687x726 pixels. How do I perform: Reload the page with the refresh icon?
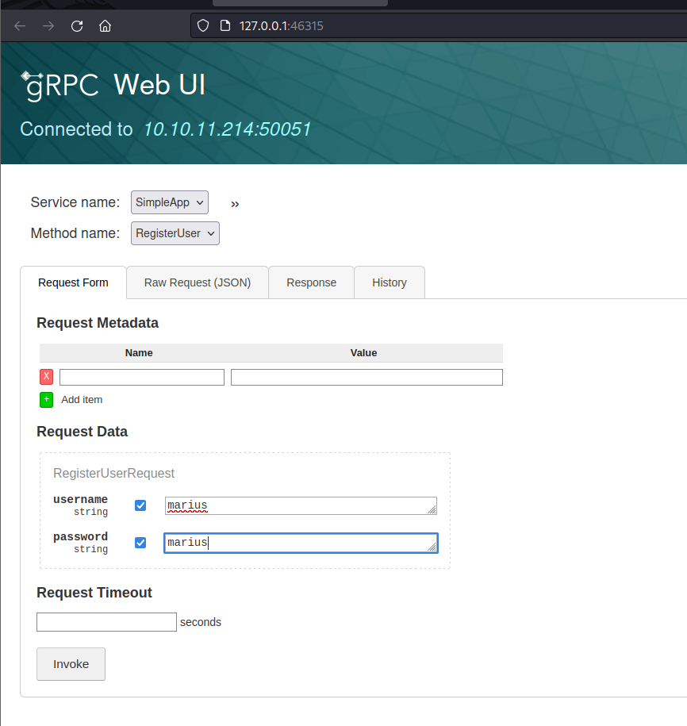pos(77,26)
